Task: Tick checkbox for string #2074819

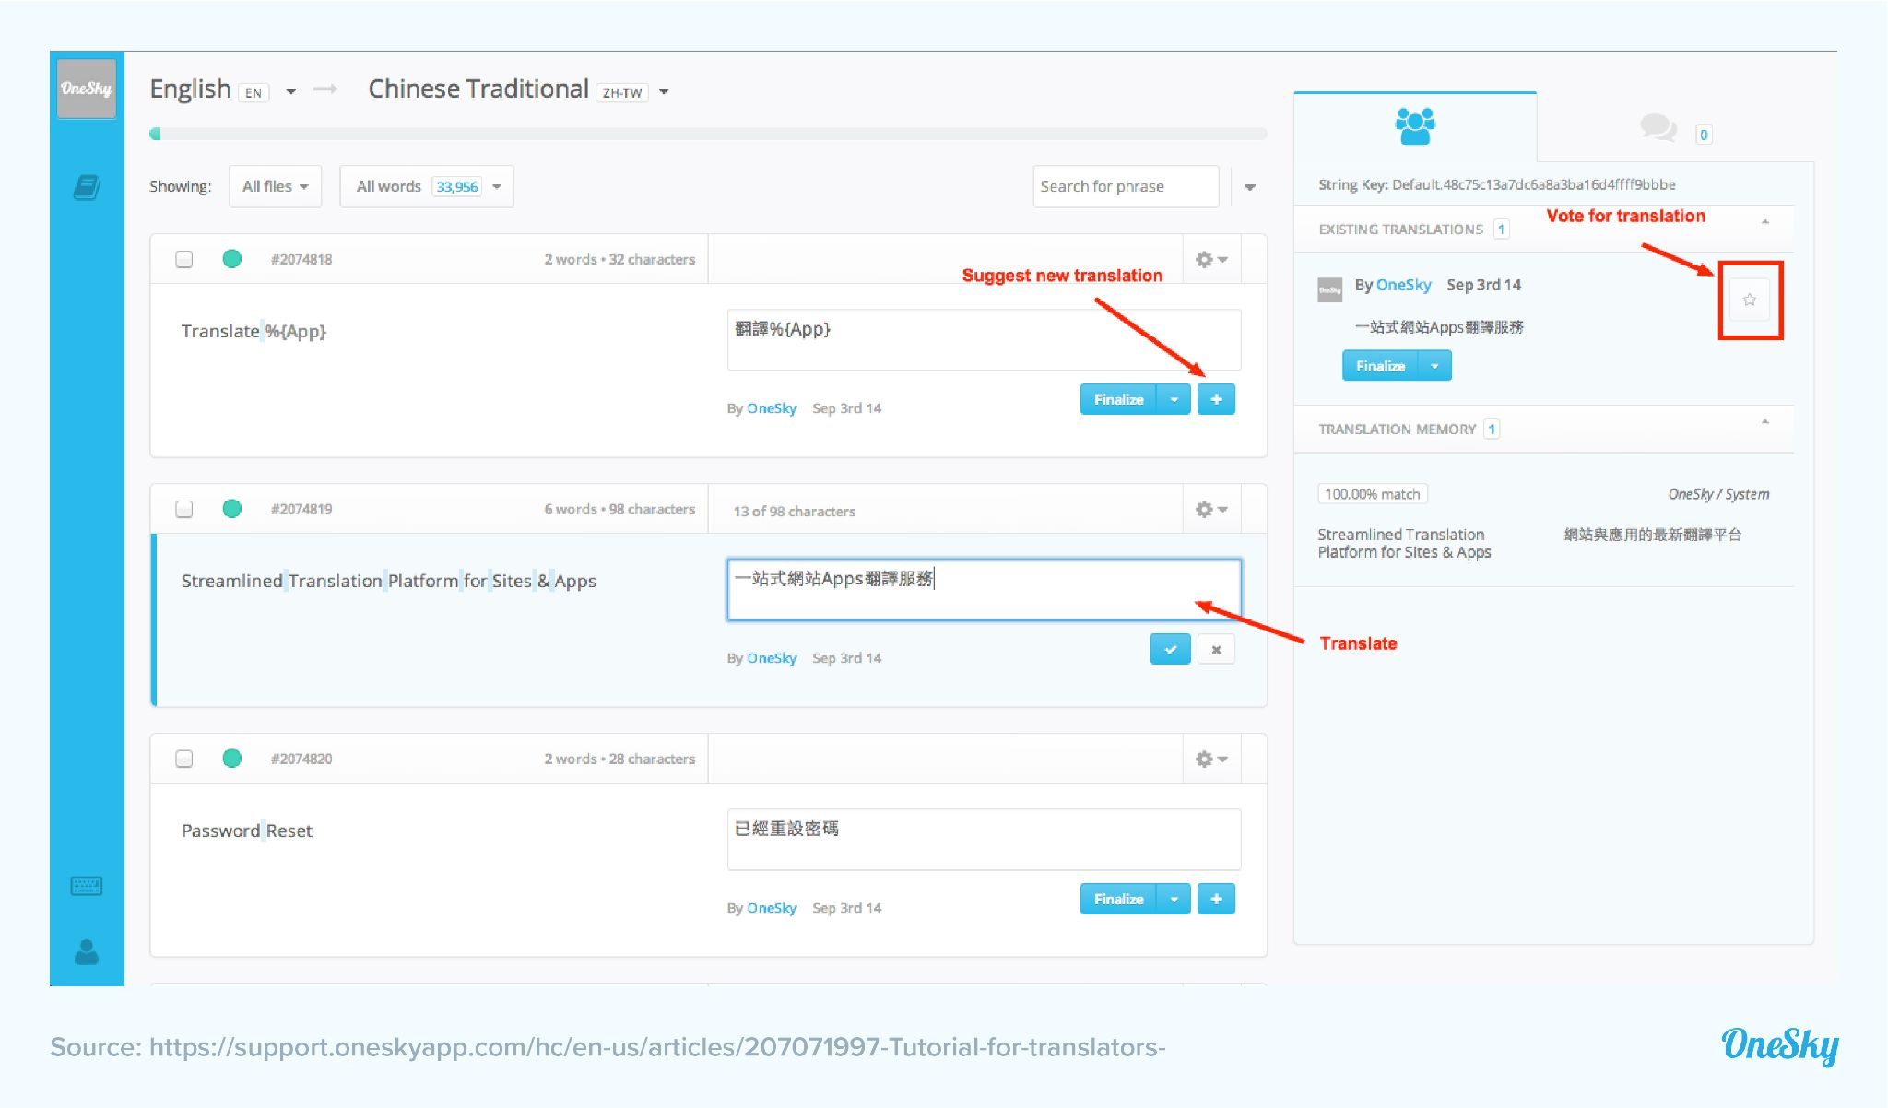Action: 184,509
